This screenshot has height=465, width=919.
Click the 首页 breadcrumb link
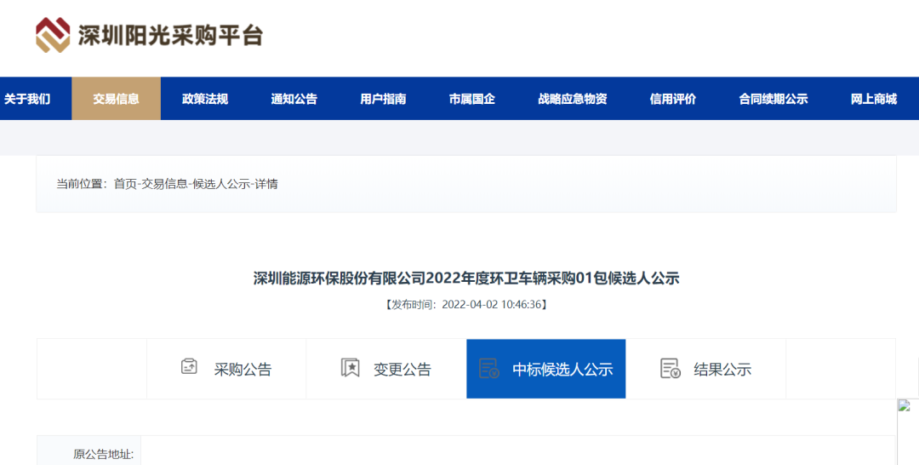(125, 184)
